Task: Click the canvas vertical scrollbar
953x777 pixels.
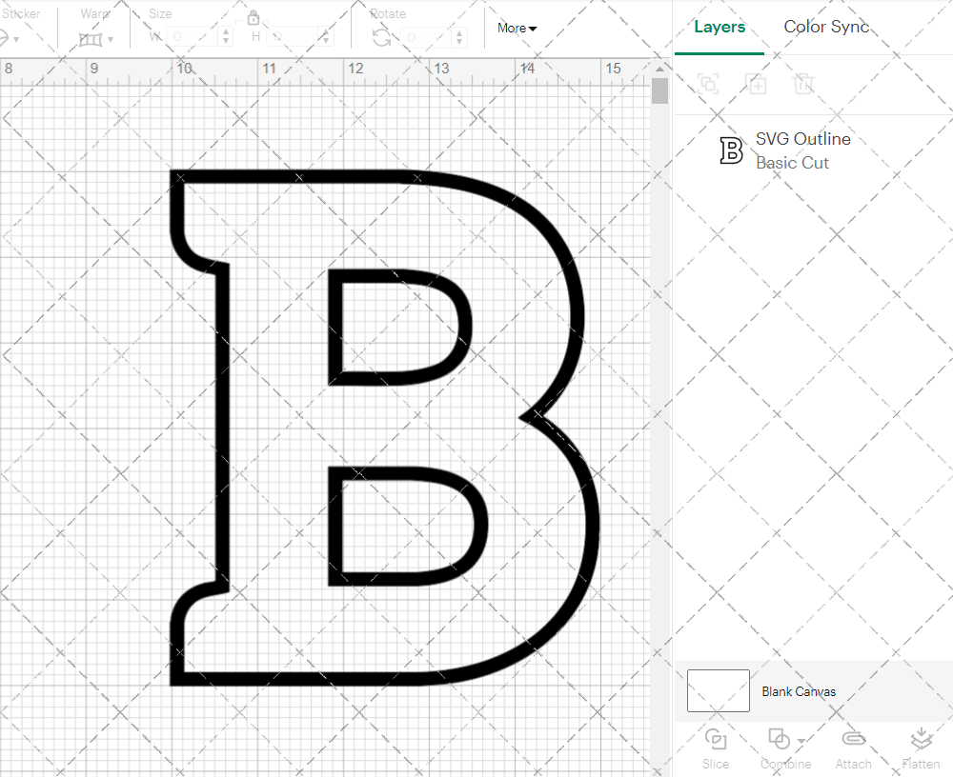Action: click(659, 89)
